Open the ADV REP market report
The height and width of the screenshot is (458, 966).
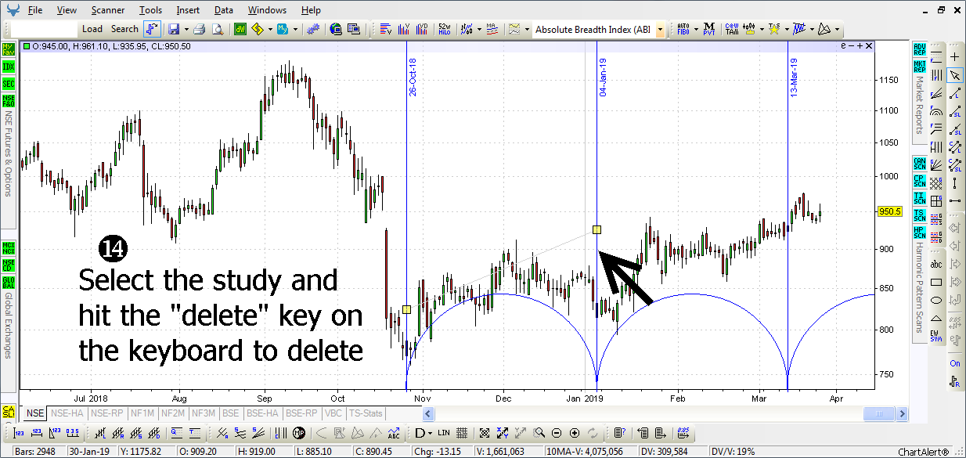point(919,49)
